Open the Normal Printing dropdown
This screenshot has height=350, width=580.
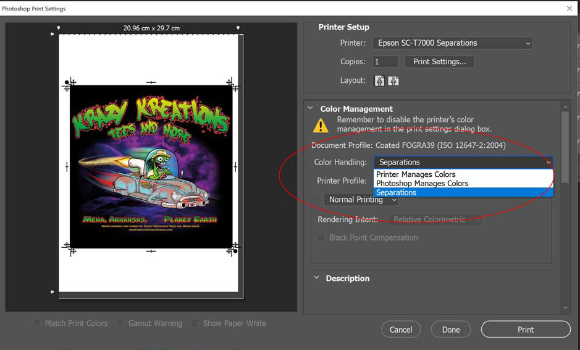click(x=361, y=200)
